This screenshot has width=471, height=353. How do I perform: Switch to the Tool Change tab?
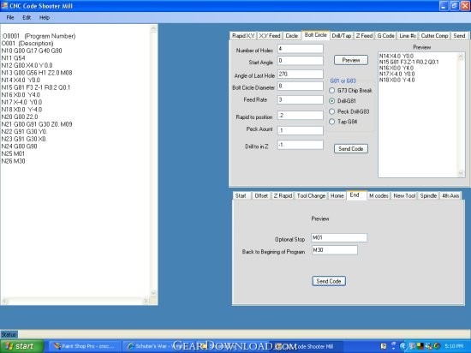coord(311,196)
